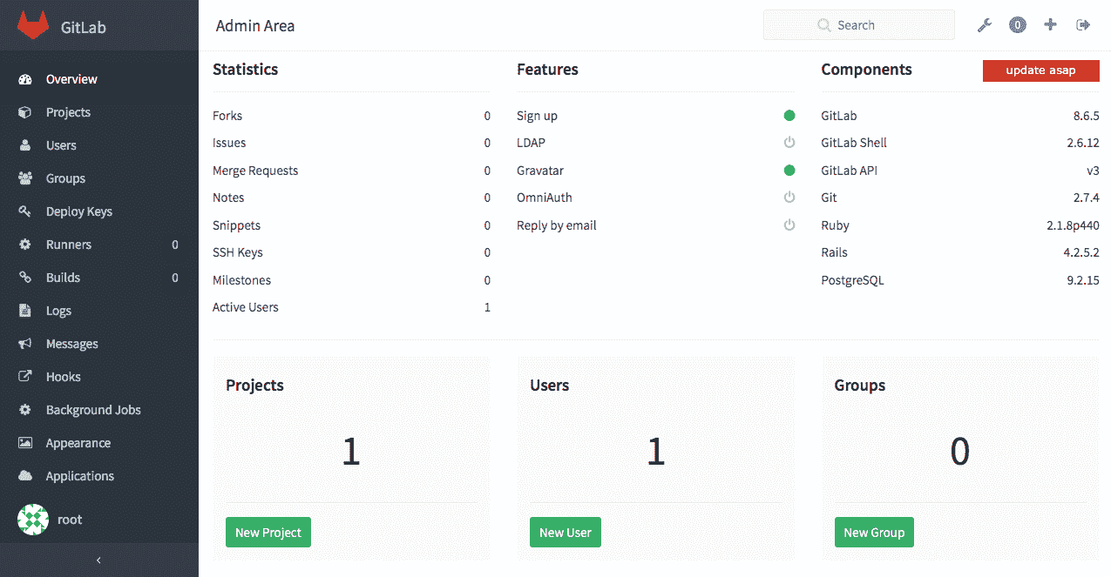The height and width of the screenshot is (577, 1111).
Task: Select the Deploy Keys wrench icon
Action: tap(25, 211)
